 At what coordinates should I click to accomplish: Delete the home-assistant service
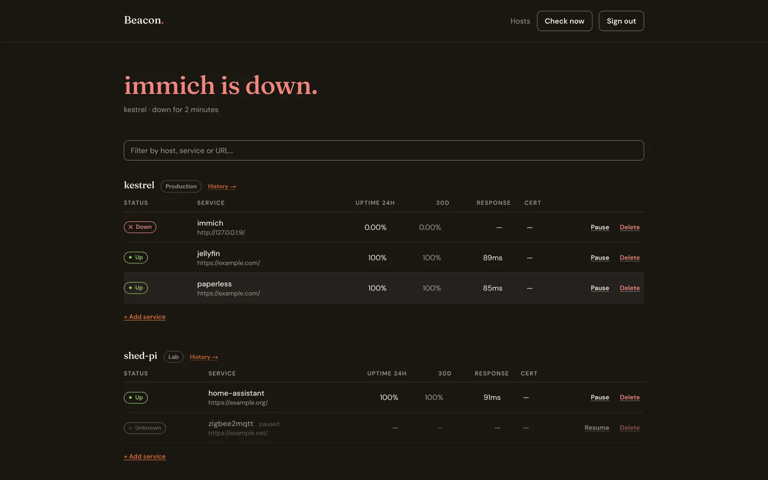pos(630,397)
